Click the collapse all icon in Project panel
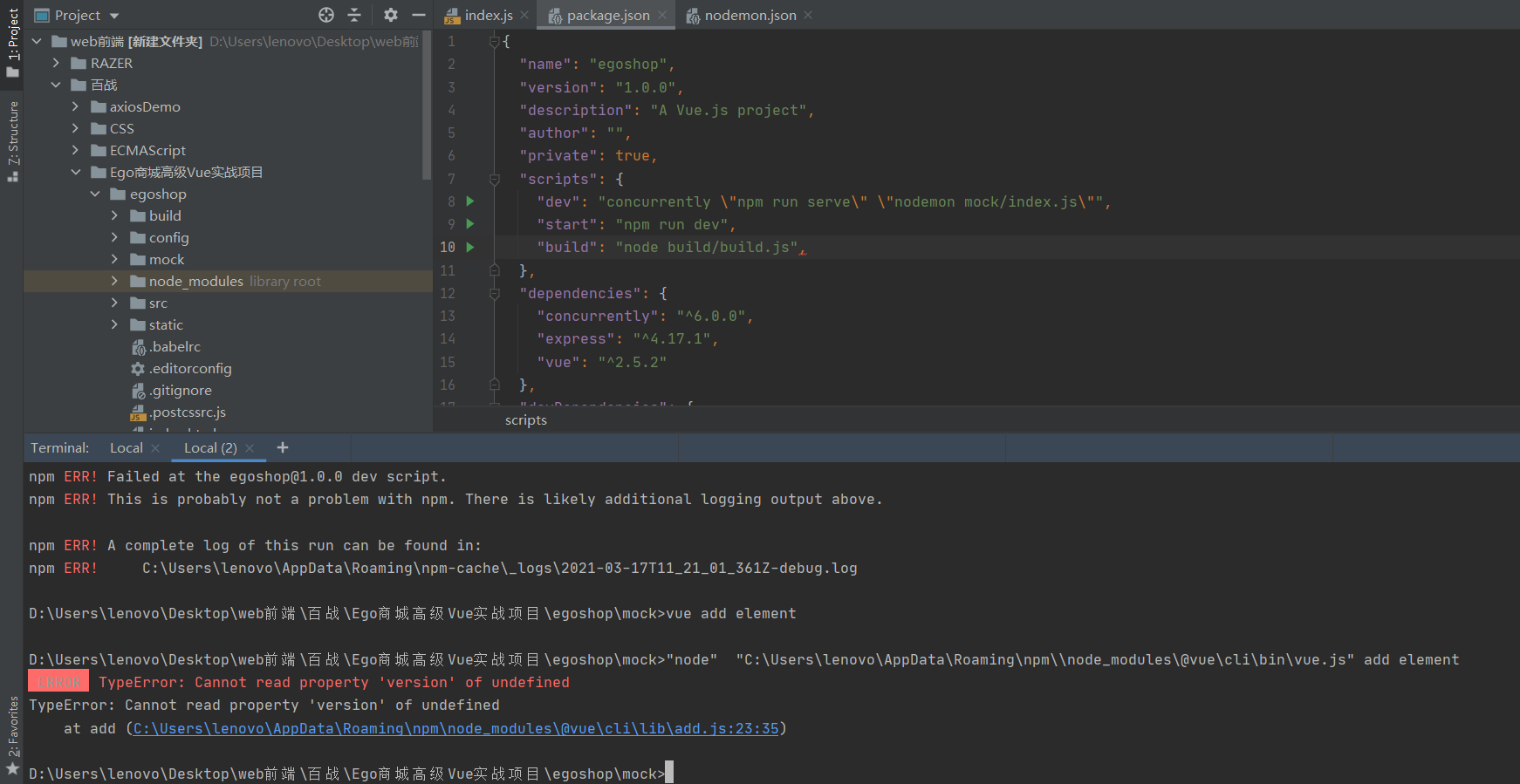 (354, 15)
